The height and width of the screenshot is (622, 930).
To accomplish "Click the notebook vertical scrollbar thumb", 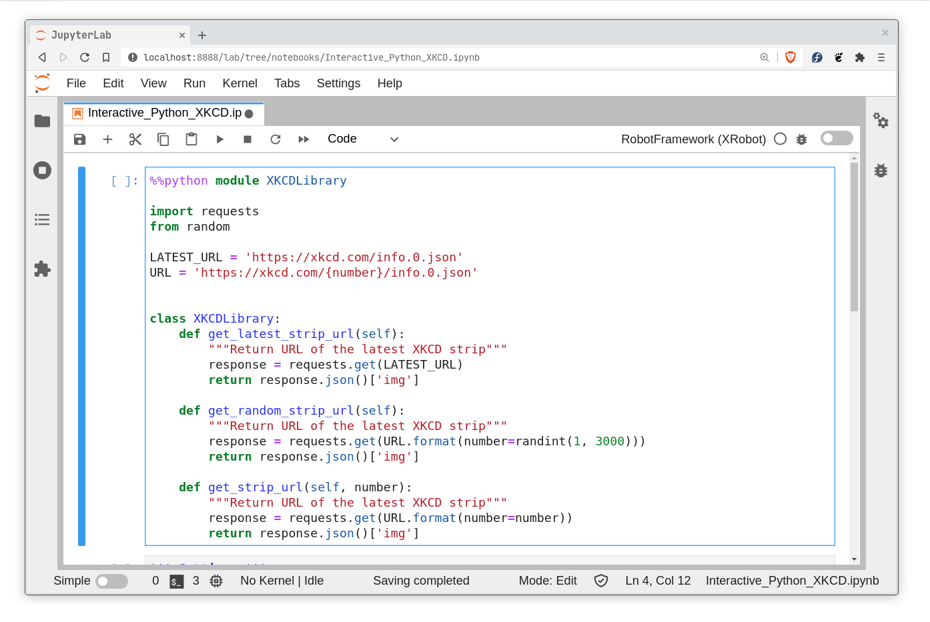I will tap(854, 237).
